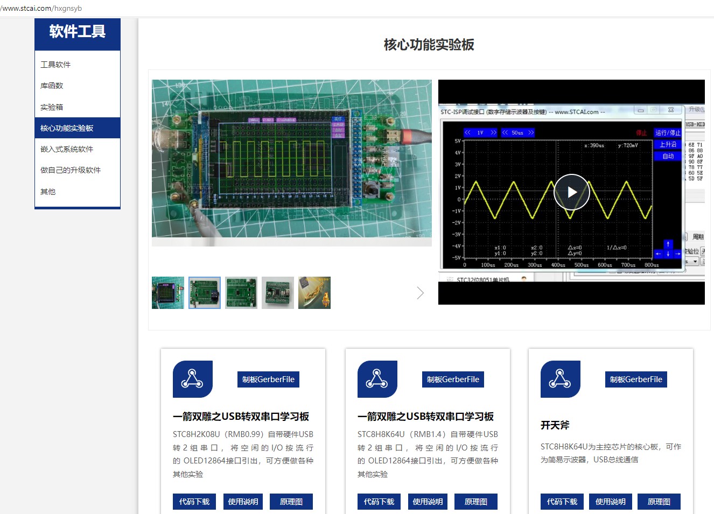Open 原理图 on the STC8H8K64U 学习板 card
The image size is (714, 514).
476,502
